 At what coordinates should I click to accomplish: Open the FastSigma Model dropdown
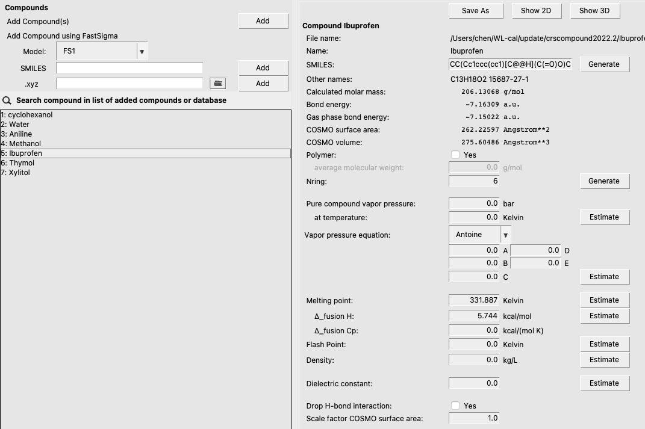[142, 52]
